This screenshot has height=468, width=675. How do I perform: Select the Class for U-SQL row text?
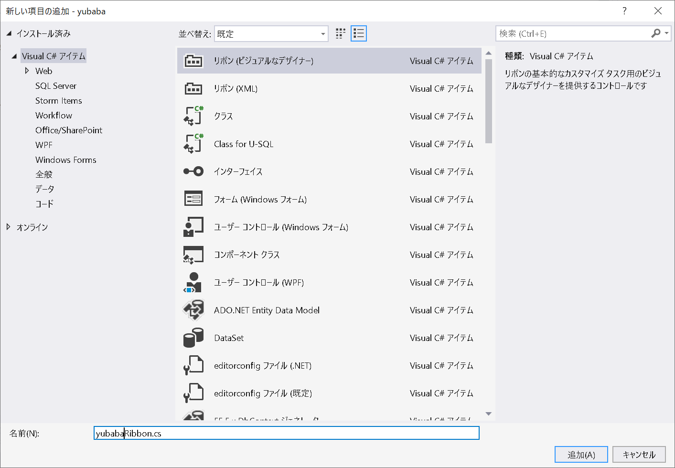(x=244, y=144)
